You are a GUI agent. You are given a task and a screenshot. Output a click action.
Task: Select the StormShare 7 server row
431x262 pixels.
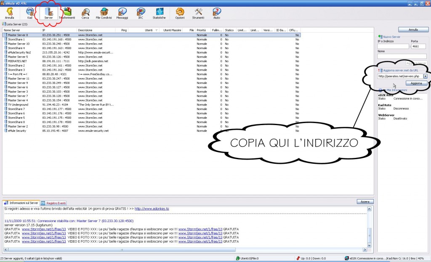pyautogui.click(x=152, y=109)
